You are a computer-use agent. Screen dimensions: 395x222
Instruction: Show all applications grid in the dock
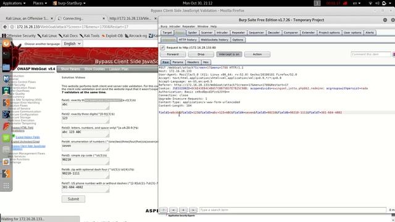(x=6, y=186)
